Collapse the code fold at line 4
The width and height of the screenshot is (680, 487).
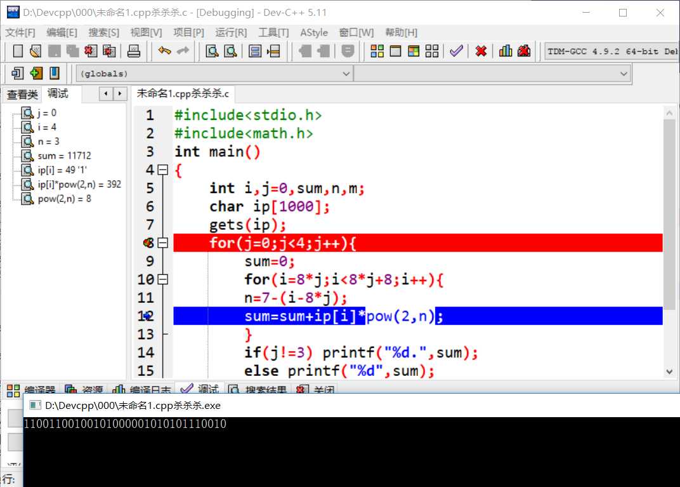tap(162, 170)
